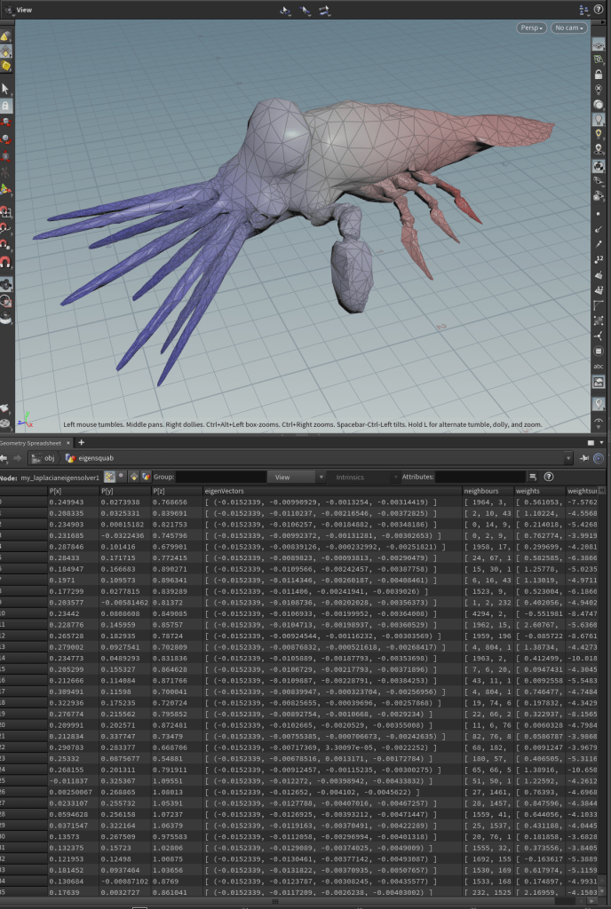This screenshot has width=611, height=909.
Task: Open viewport help question mark
Action: [x=599, y=9]
